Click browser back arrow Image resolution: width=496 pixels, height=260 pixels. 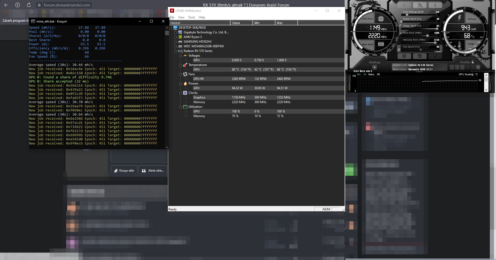(x=6, y=5)
